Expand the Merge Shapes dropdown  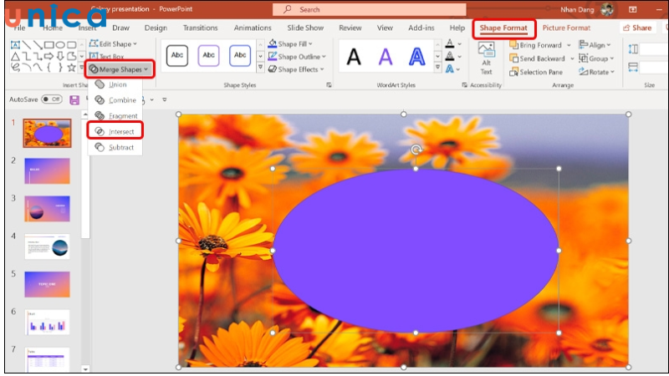[120, 69]
